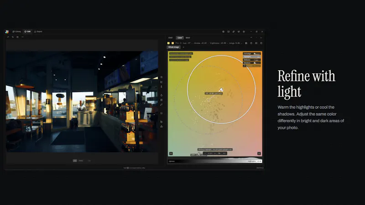
Task: Click the colorful app logo icon
Action: [7, 31]
